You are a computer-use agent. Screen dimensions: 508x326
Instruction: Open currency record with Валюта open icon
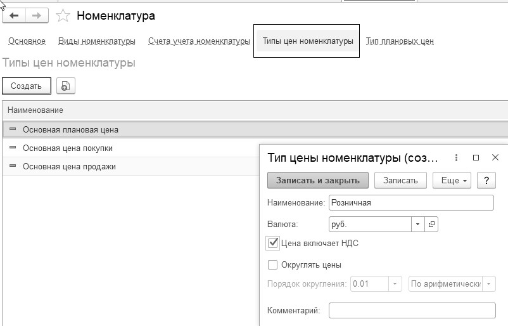(432, 225)
